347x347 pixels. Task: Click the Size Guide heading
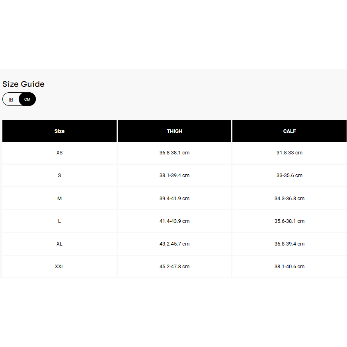pyautogui.click(x=23, y=84)
